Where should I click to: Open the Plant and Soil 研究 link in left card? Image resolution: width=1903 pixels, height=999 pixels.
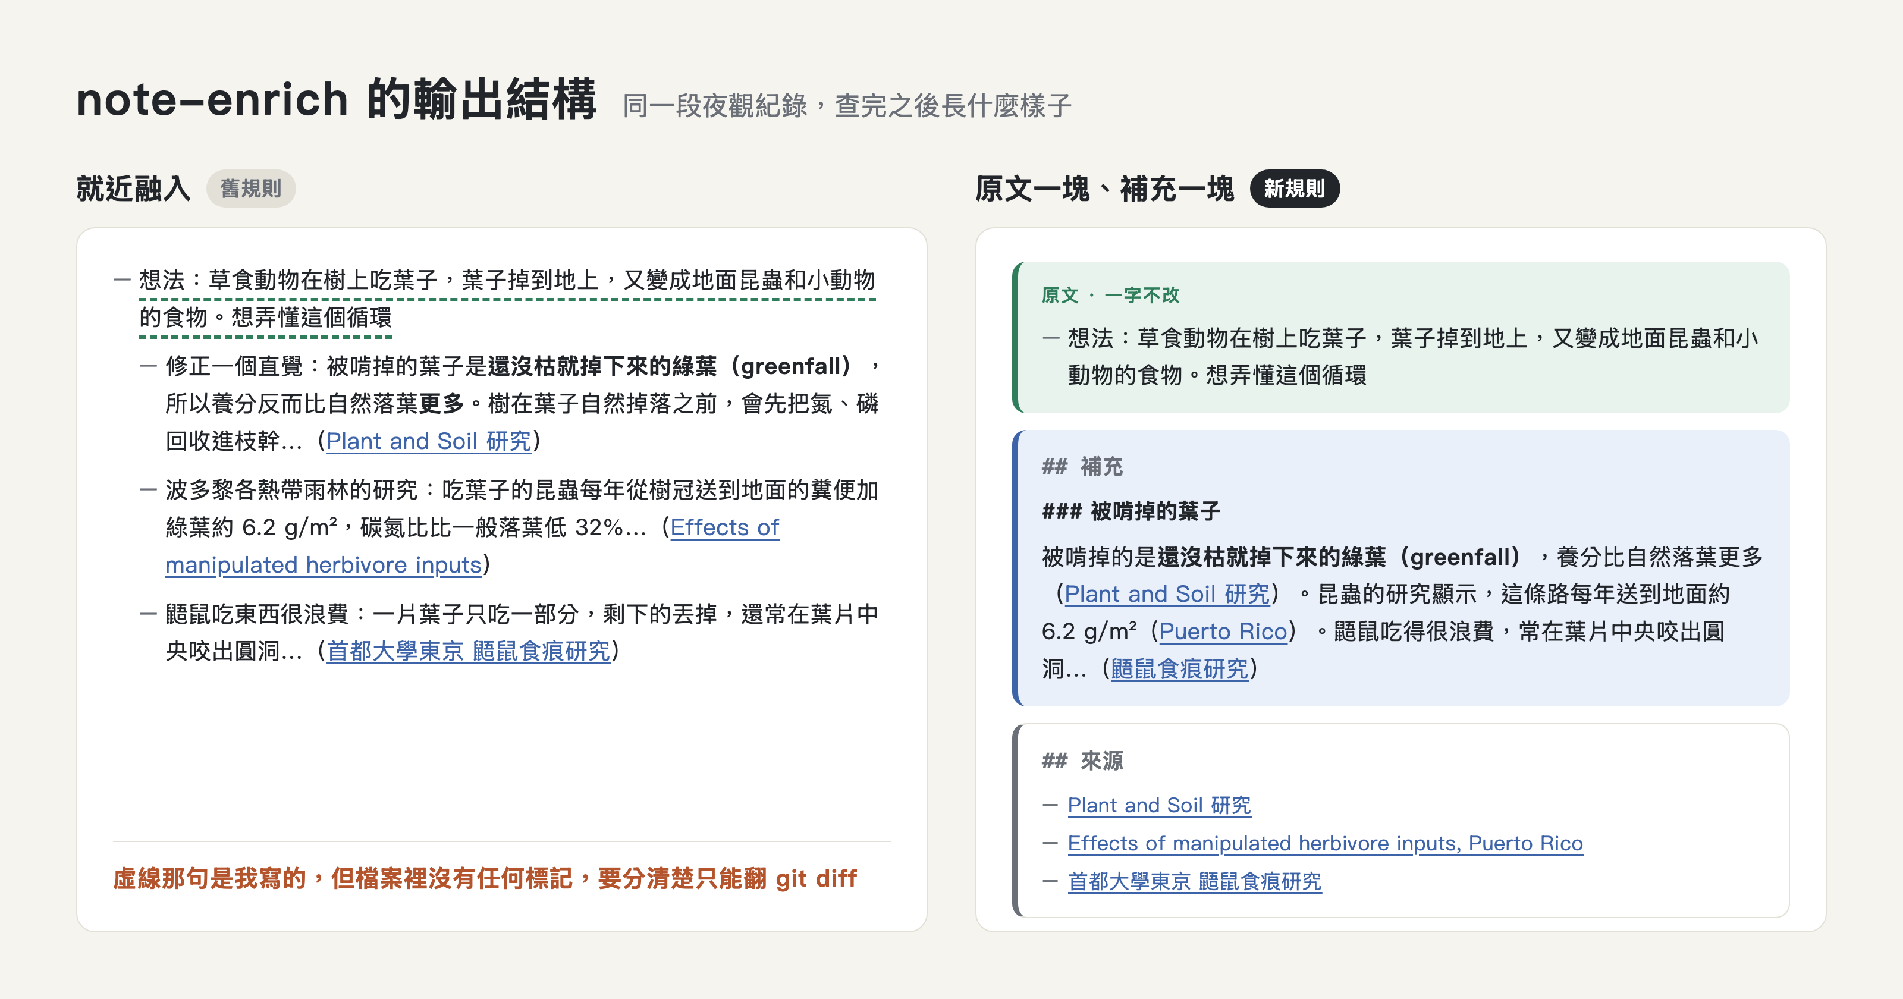[428, 441]
